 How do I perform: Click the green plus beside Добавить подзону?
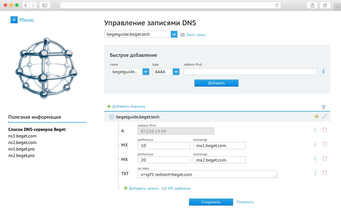click(x=108, y=106)
